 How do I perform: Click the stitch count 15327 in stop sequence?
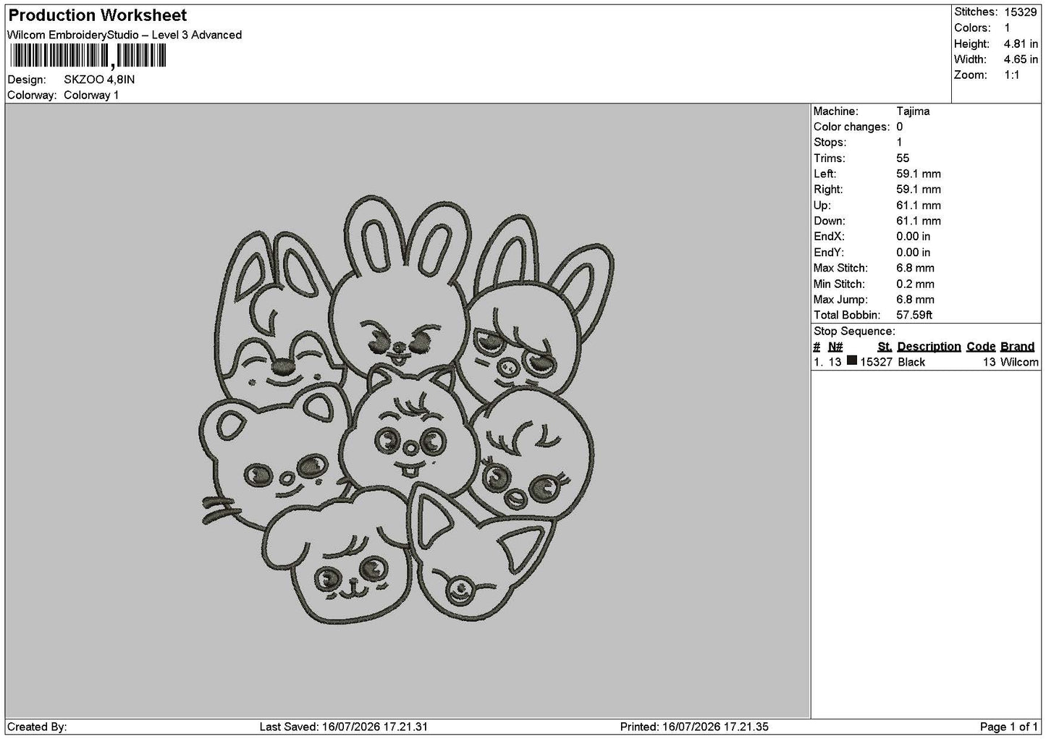click(x=876, y=363)
